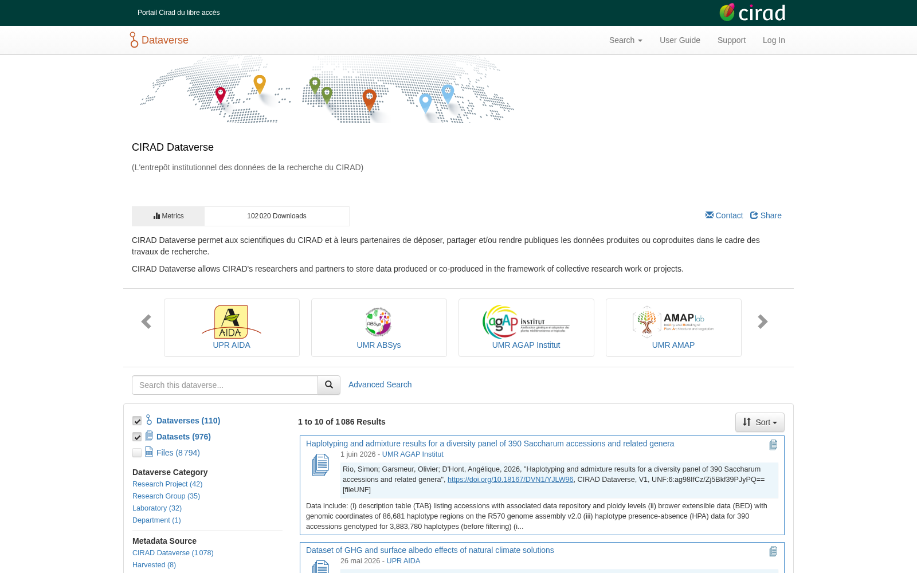Open the UPR AIDA logo thumbnail
917x573 pixels.
pyautogui.click(x=232, y=321)
